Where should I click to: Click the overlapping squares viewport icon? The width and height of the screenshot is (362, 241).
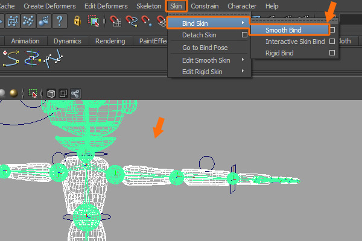[x=63, y=93]
